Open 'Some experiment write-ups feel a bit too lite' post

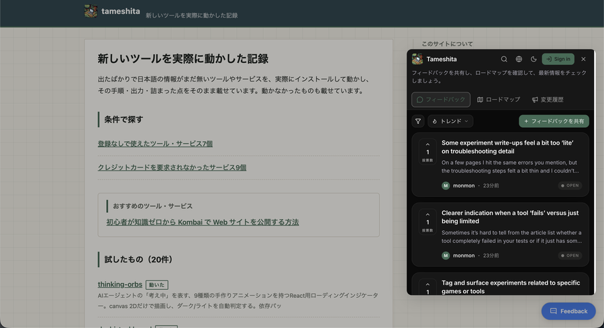coord(507,147)
